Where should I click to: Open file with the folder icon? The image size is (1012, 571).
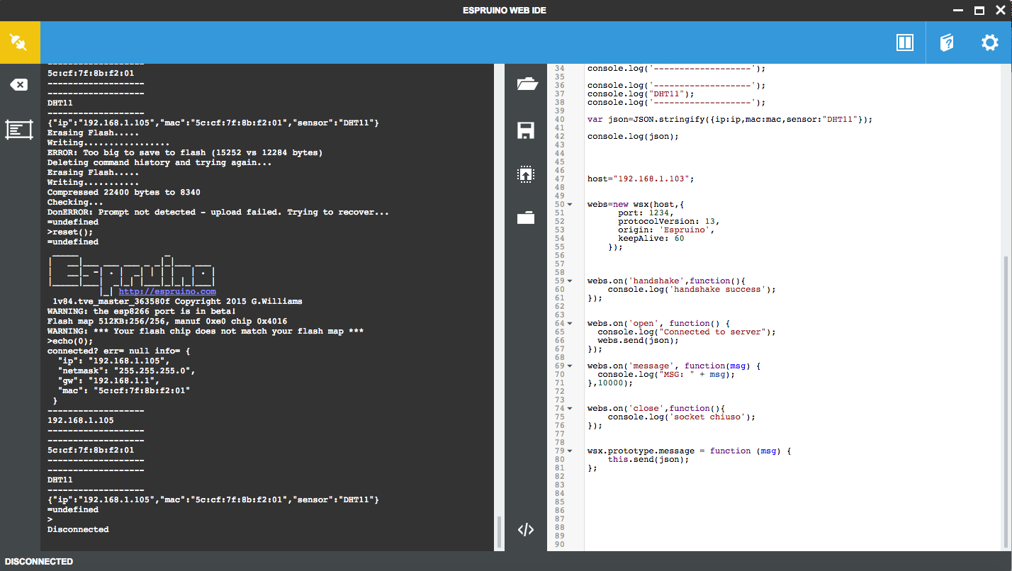(x=526, y=84)
